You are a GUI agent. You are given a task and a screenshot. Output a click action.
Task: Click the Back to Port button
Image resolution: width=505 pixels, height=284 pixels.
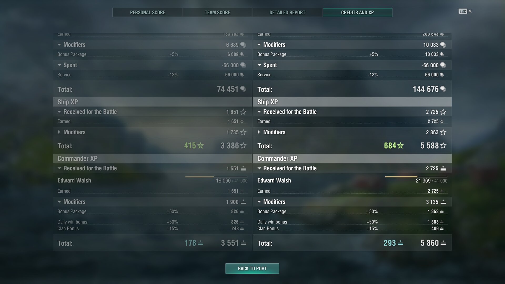(252, 268)
